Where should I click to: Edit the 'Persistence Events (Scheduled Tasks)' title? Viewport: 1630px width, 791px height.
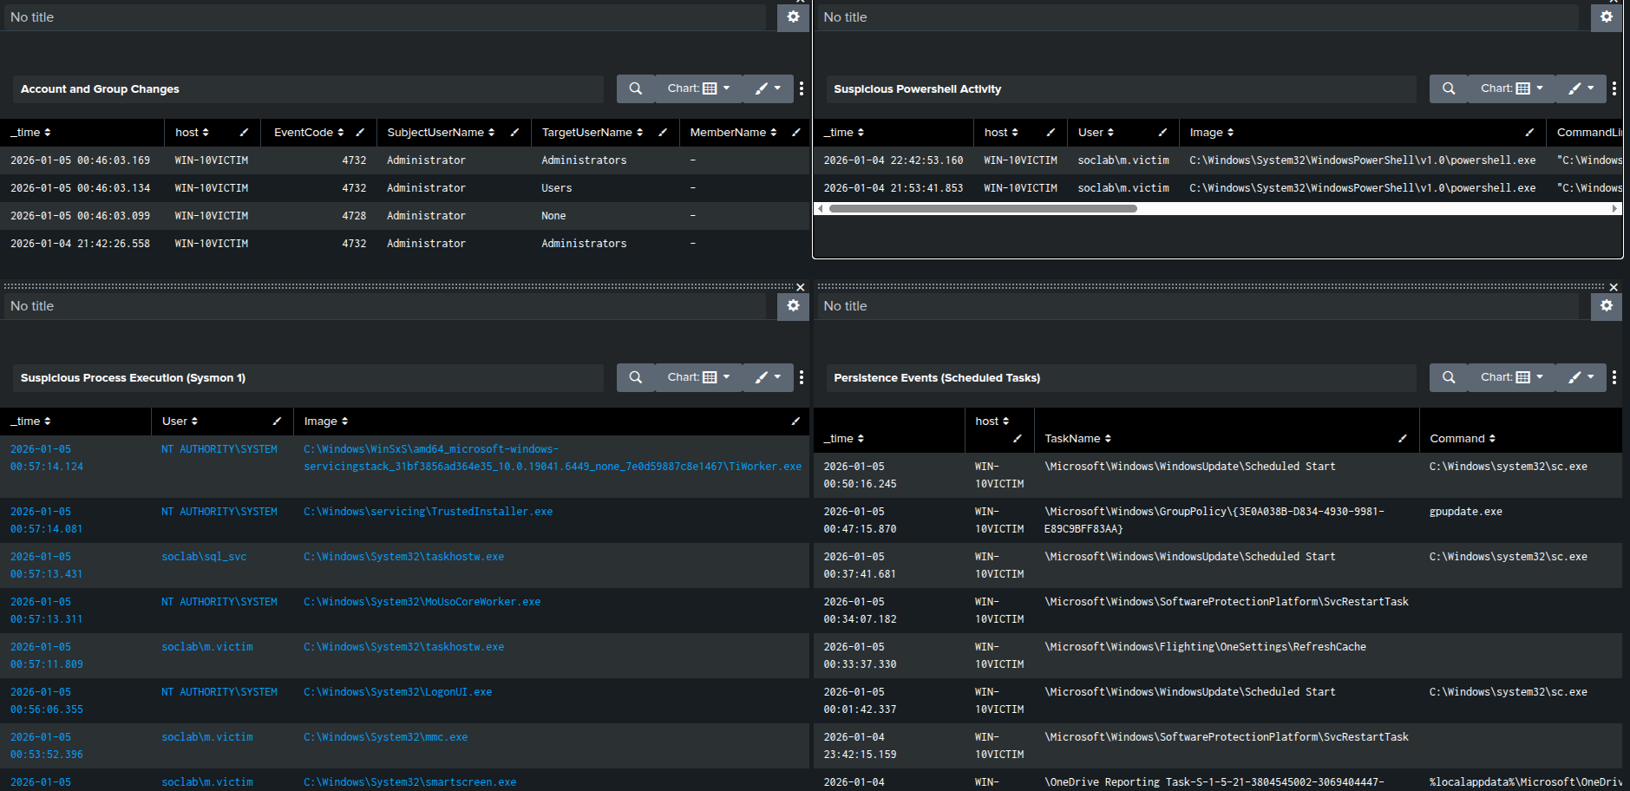1121,377
